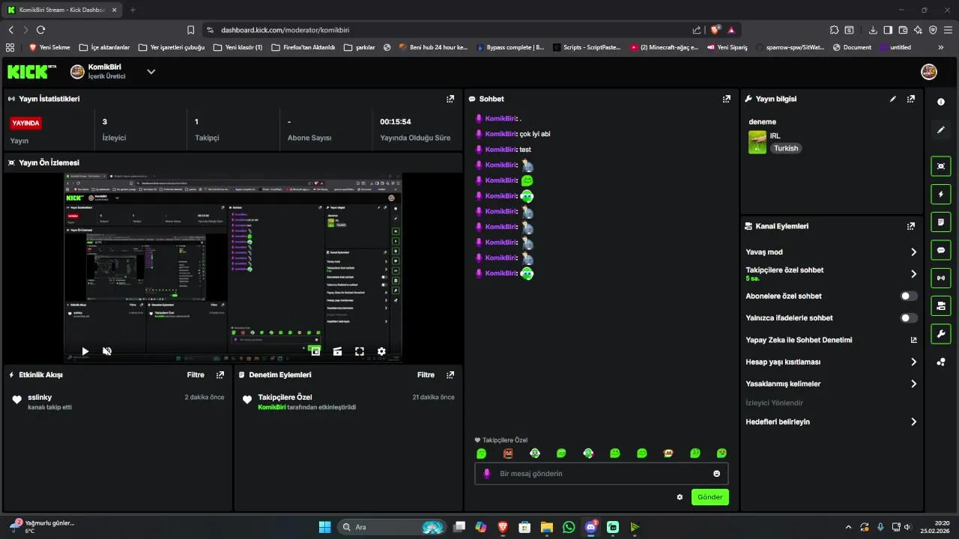This screenshot has height=539, width=959.
Task: Open external link for Yapay Zeka ile Sohbet Denetimi
Action: tap(913, 340)
